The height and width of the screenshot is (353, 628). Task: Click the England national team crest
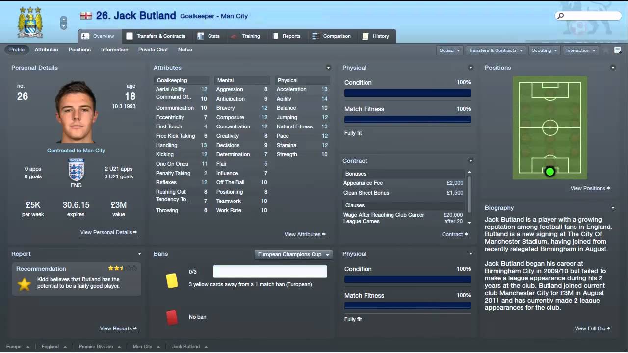coord(76,170)
